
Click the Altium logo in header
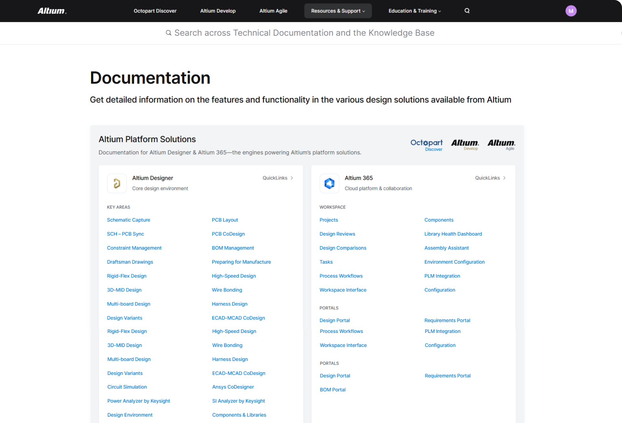pos(52,11)
